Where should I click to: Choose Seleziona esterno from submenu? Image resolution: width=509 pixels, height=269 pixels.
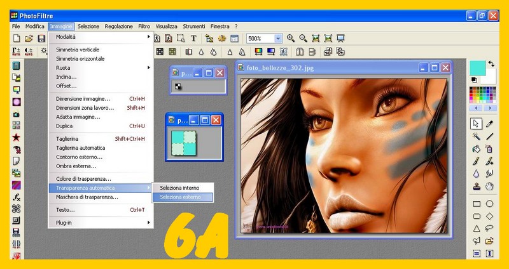coord(180,197)
